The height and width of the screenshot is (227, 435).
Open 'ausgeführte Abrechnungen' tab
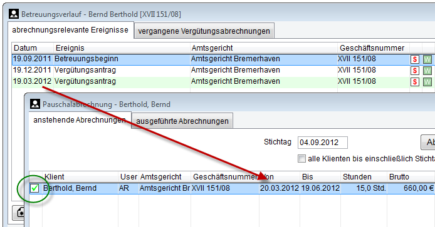[182, 121]
